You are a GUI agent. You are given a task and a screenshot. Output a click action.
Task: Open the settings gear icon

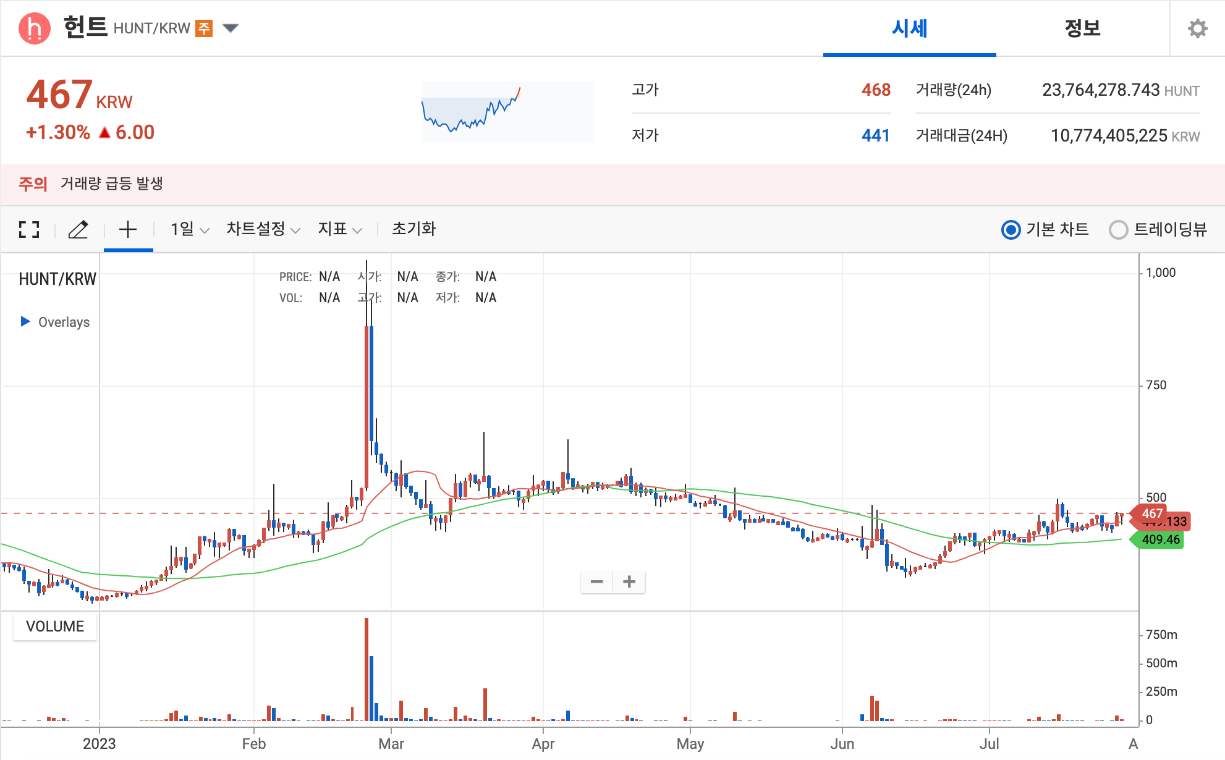1197,28
